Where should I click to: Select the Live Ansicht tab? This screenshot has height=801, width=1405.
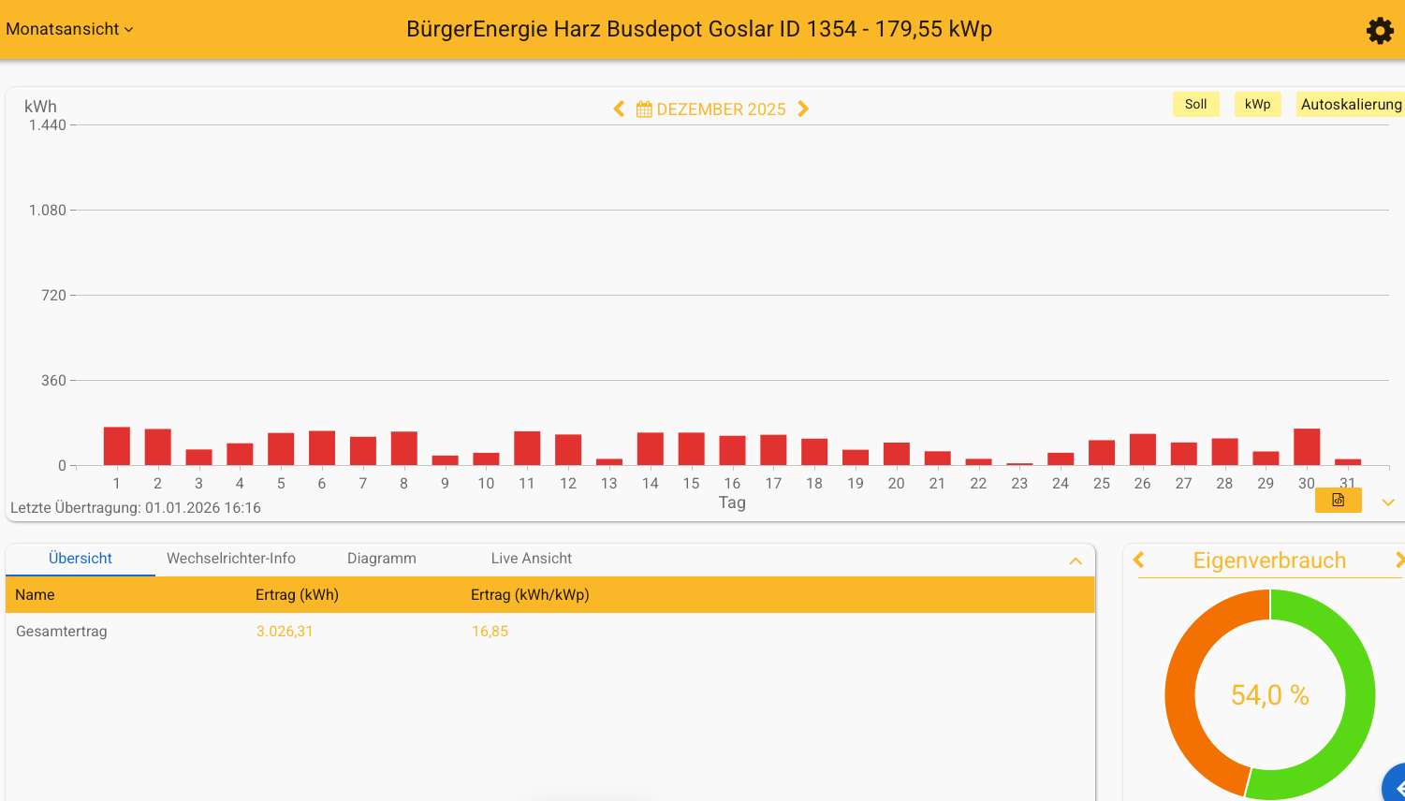pos(531,559)
